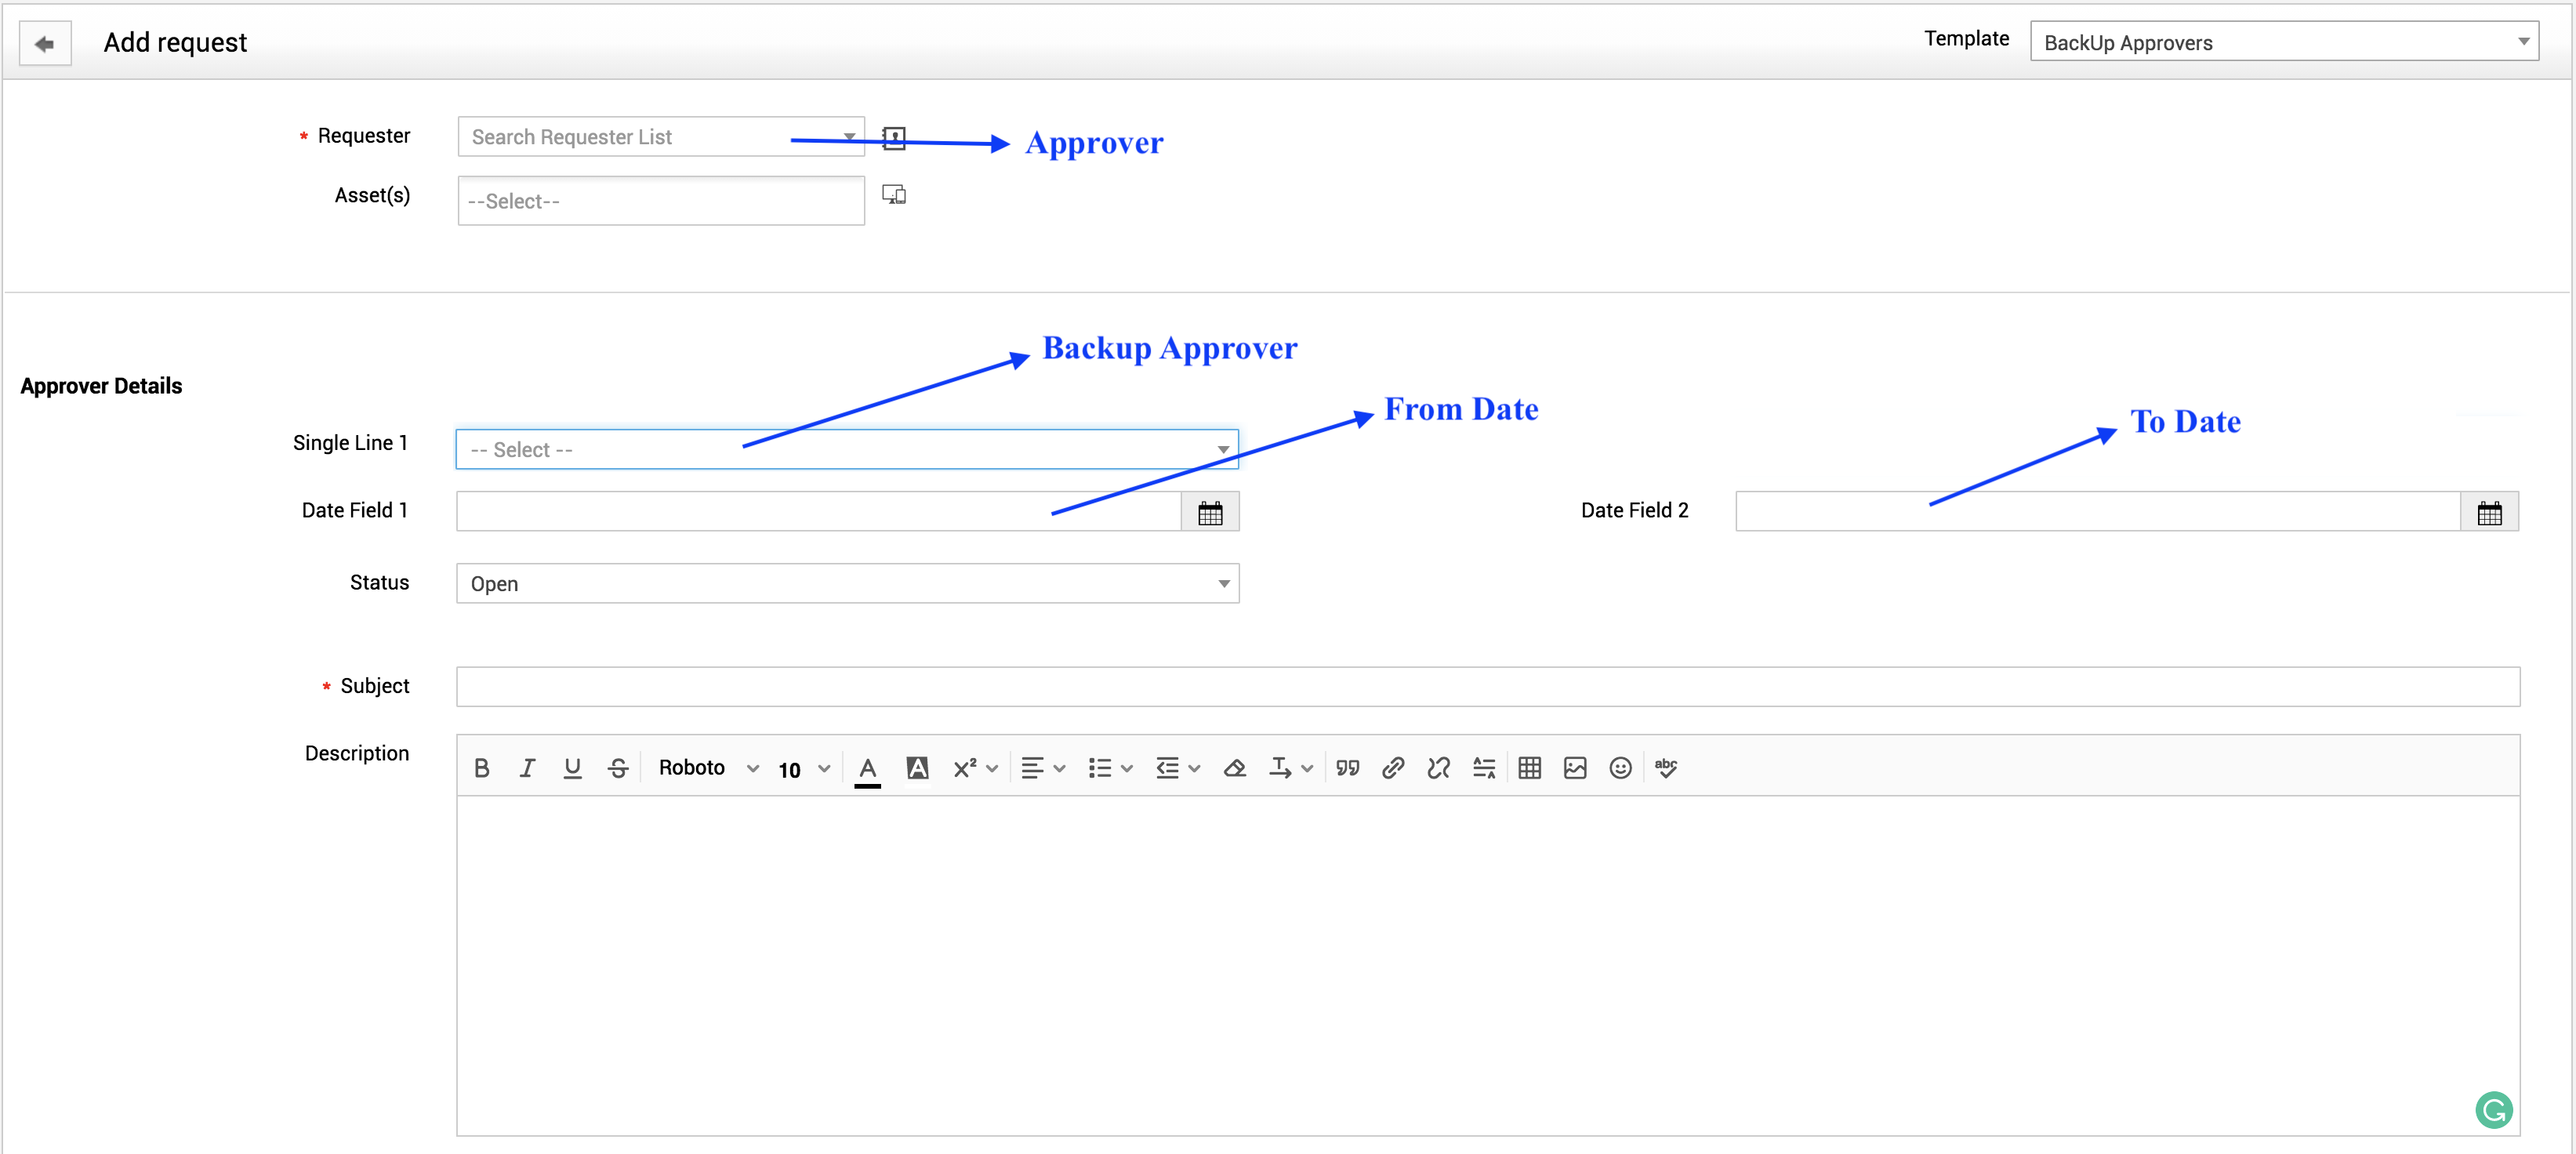2576x1154 pixels.
Task: Open the requester lookup icon
Action: [x=894, y=138]
